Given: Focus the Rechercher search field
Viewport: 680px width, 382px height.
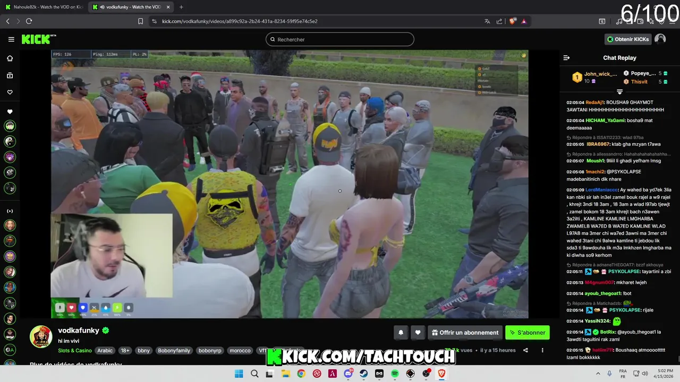Looking at the screenshot, I should pyautogui.click(x=340, y=39).
